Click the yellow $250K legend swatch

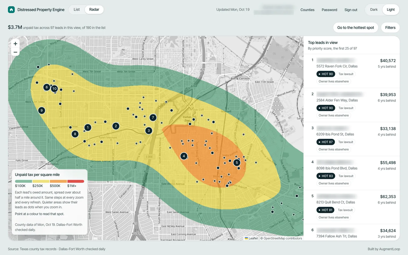point(41,181)
